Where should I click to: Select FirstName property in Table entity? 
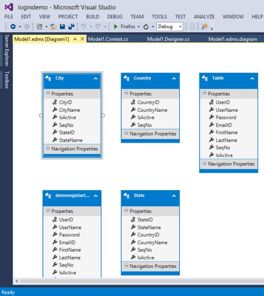pos(227,132)
